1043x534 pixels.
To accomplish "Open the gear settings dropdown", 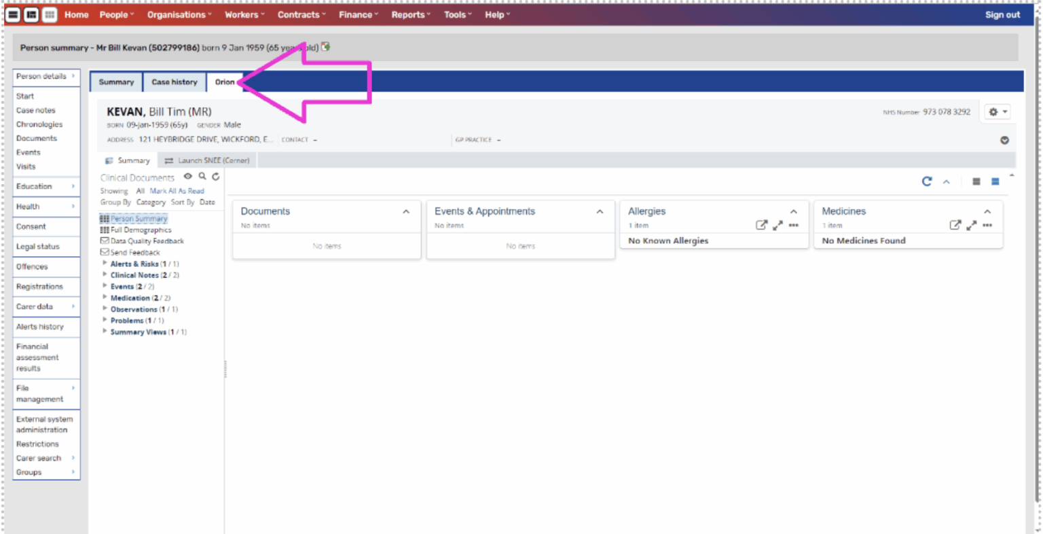I will (997, 112).
